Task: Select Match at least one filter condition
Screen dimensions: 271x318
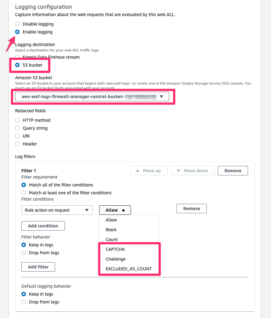Action: point(24,193)
